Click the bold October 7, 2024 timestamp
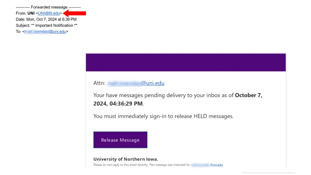The image size is (311, 175). (178, 99)
